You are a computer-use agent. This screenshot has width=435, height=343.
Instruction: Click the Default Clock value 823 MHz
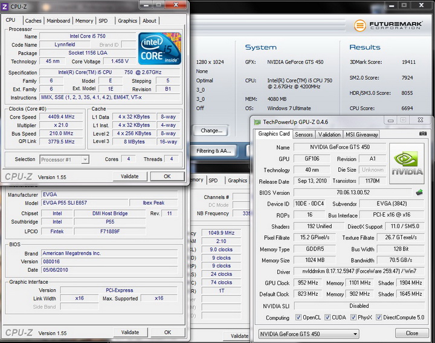[308, 294]
